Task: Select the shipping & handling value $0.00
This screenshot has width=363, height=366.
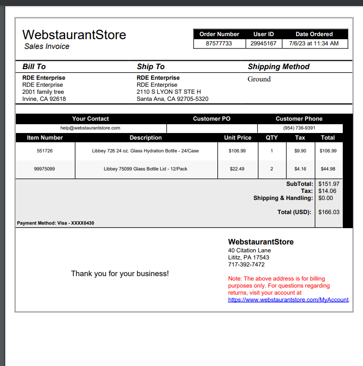Action: (326, 198)
